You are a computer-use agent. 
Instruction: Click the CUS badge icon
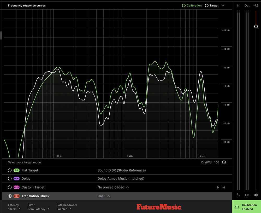coord(16,187)
